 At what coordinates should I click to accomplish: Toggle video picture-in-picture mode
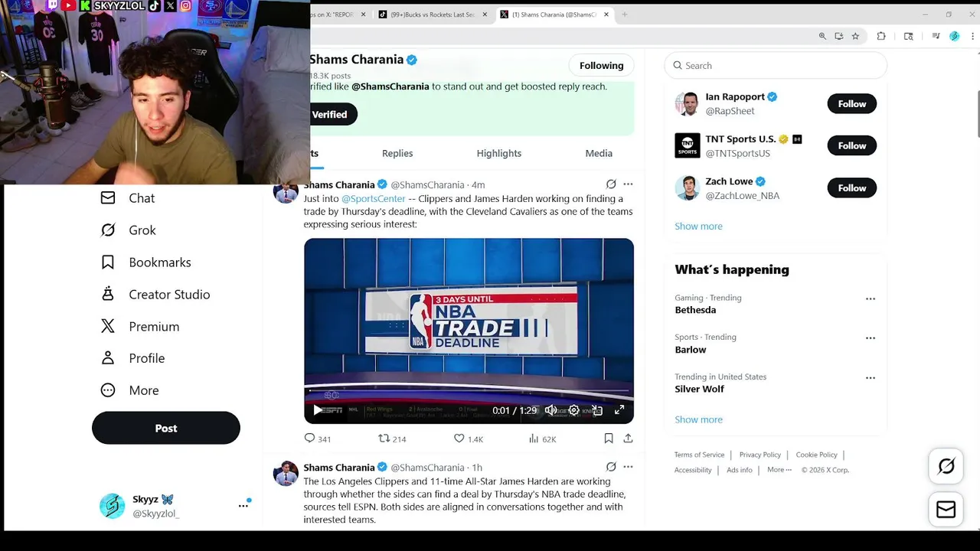[x=597, y=410]
